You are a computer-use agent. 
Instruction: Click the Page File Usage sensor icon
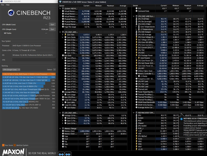coord(63,27)
